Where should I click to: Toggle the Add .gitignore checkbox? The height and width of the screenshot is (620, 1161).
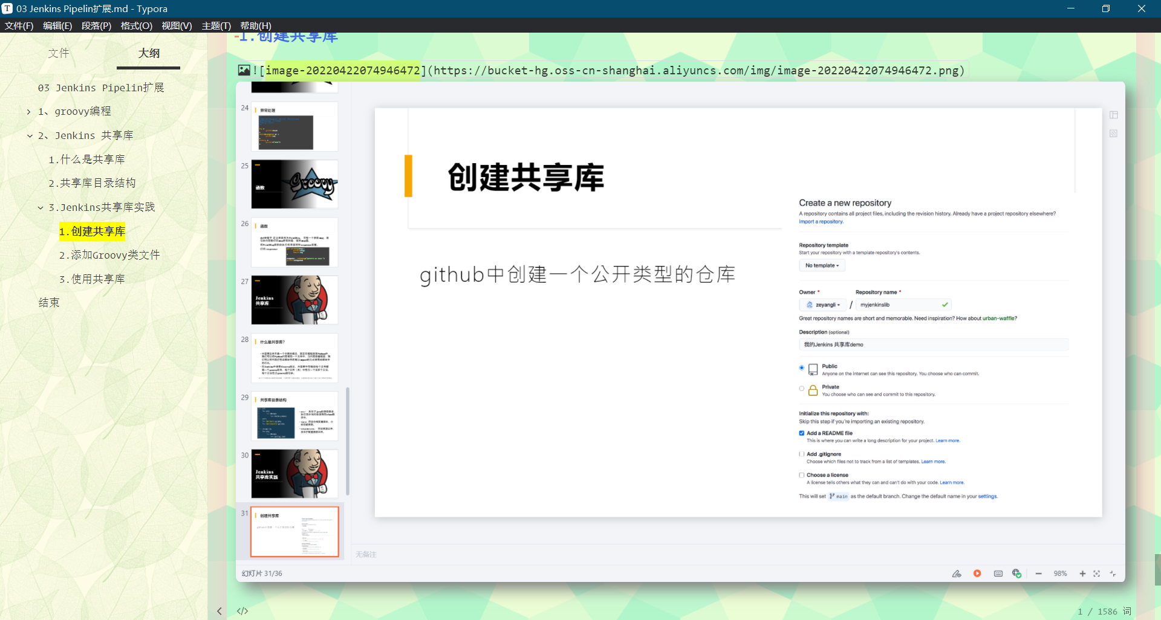coord(802,454)
